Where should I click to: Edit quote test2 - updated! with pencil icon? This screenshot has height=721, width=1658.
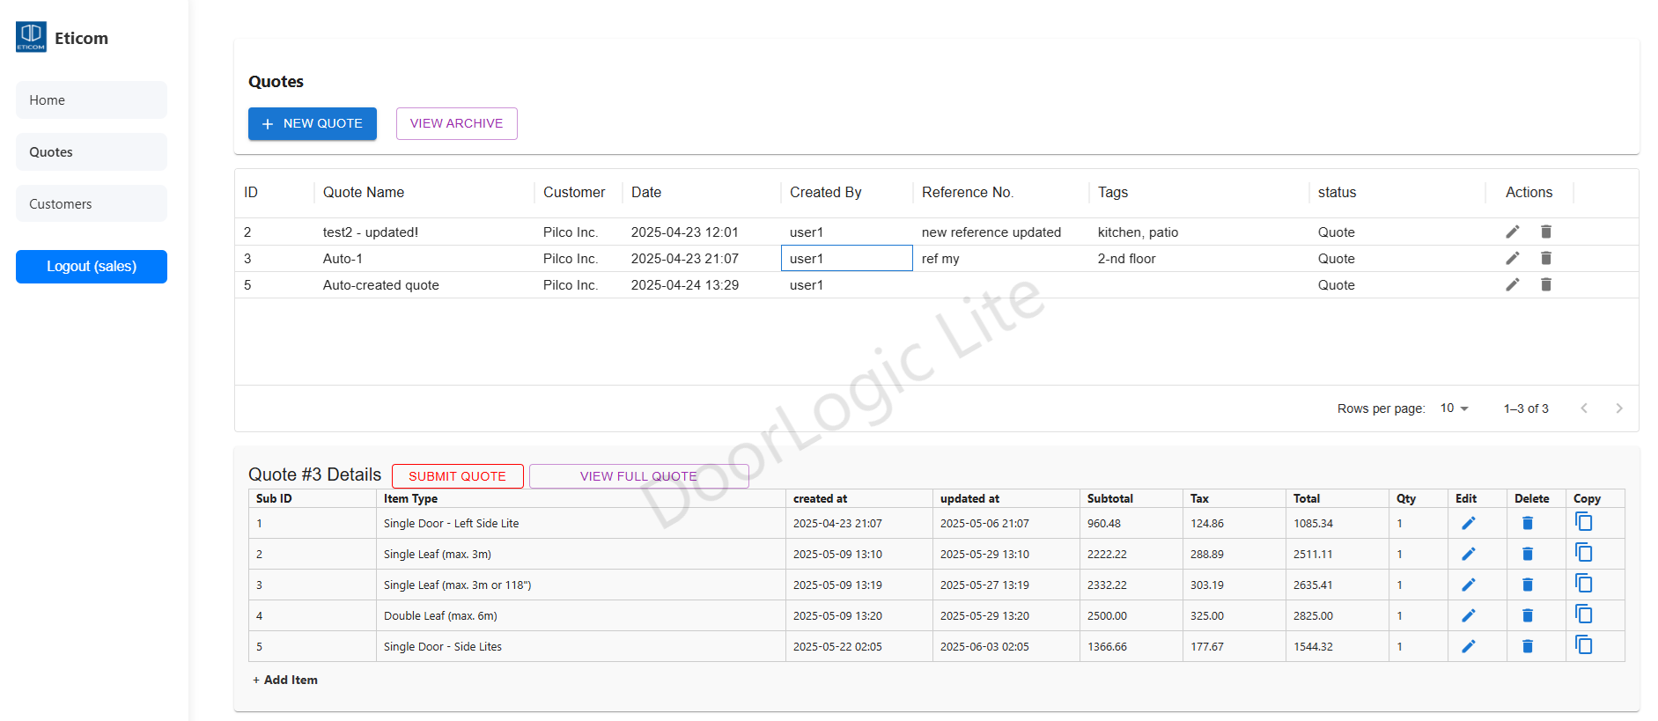1512,232
